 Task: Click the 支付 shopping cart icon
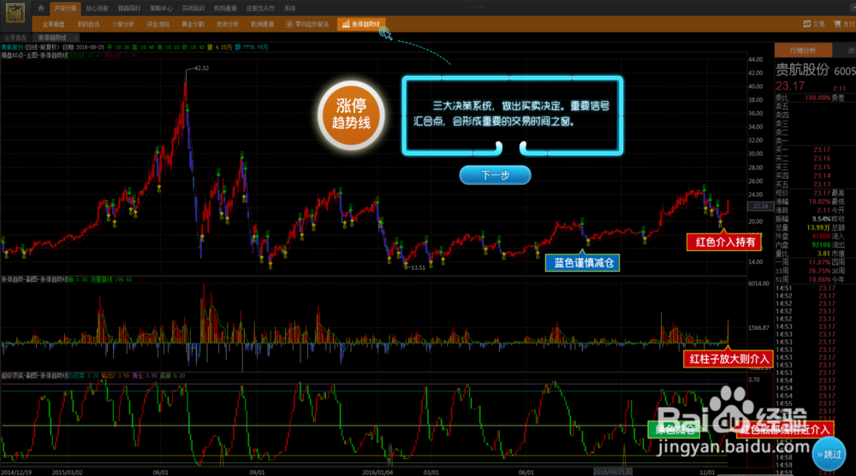click(837, 24)
